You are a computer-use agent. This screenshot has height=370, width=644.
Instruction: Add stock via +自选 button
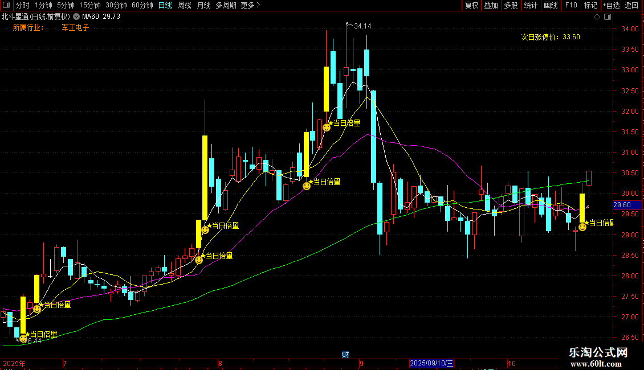click(x=611, y=5)
